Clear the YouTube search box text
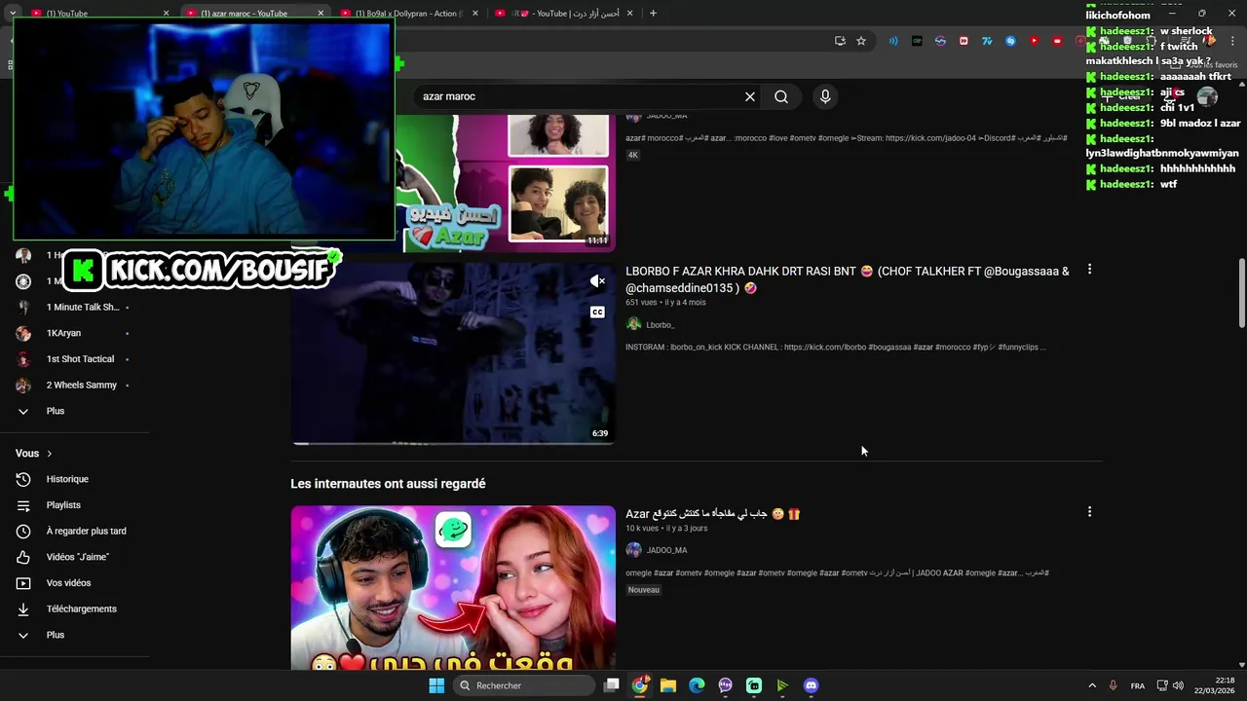Image resolution: width=1247 pixels, height=701 pixels. [750, 96]
